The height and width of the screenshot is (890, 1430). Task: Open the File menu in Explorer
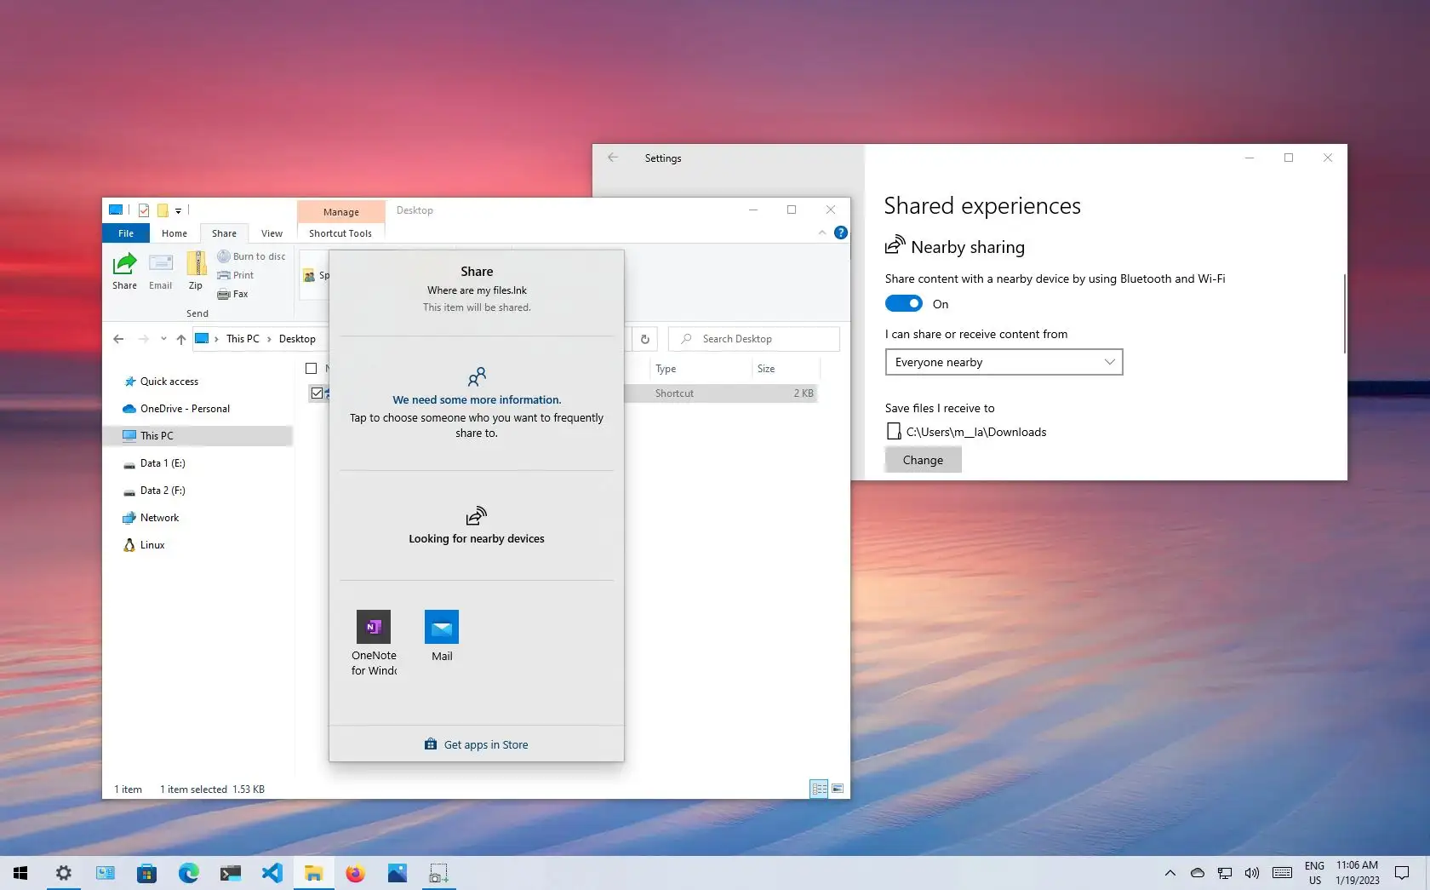coord(125,233)
